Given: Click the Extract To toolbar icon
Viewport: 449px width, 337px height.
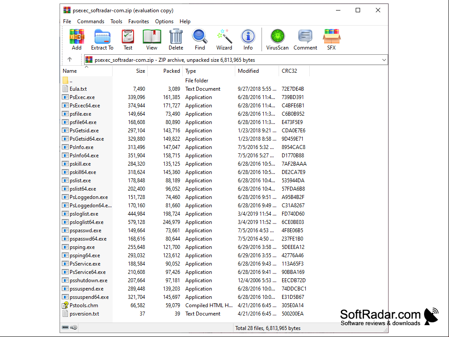Looking at the screenshot, I should (x=102, y=36).
